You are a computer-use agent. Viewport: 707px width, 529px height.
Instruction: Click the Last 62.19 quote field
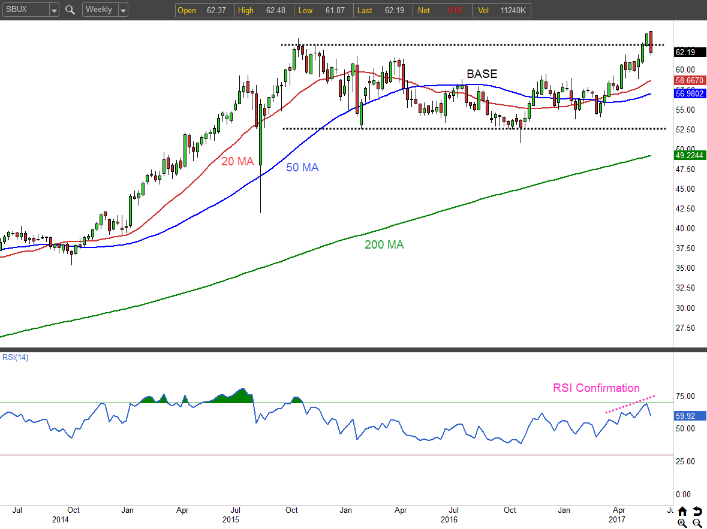(x=383, y=10)
